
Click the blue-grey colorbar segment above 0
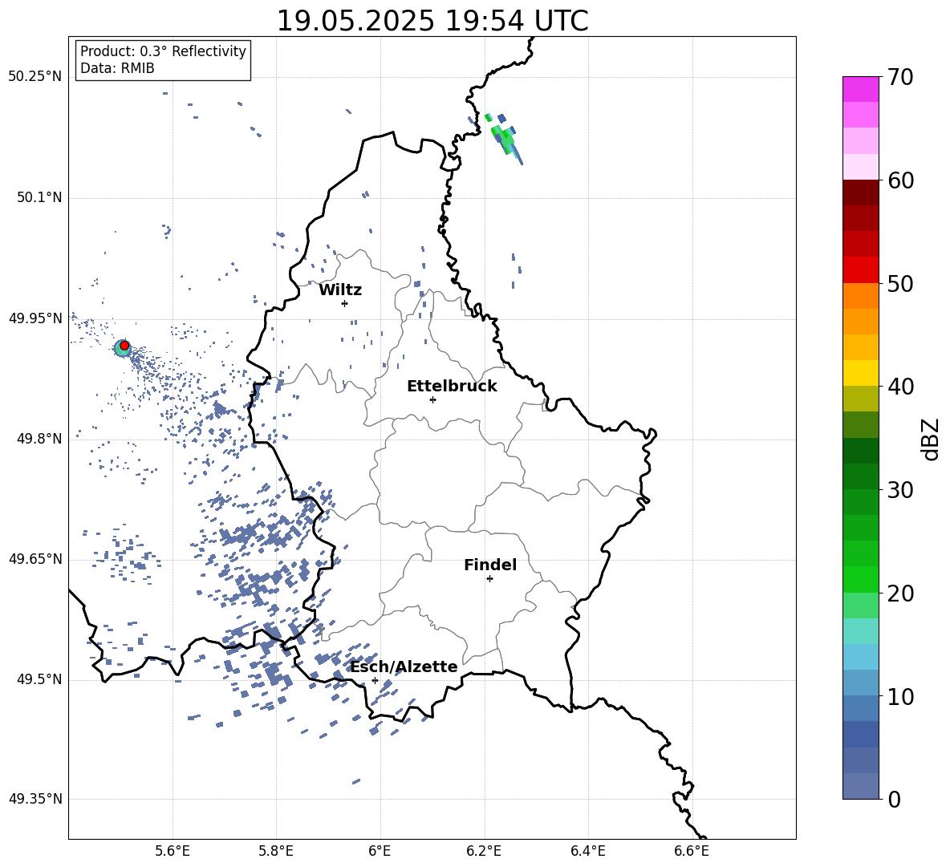(861, 786)
